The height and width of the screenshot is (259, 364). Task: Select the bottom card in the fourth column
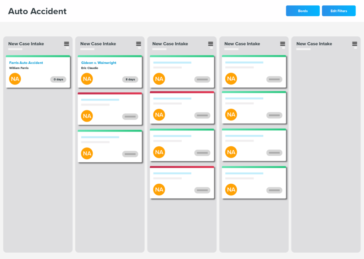point(254,182)
